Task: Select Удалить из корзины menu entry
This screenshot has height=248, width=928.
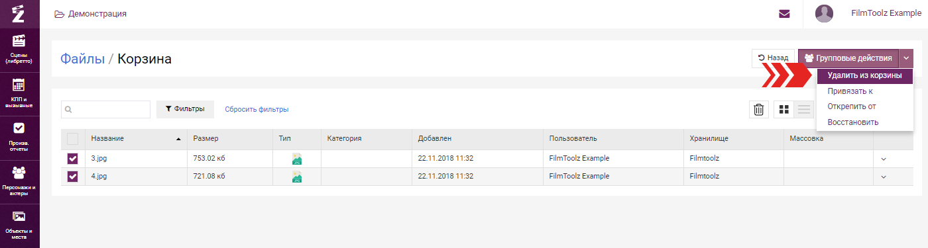Action: point(864,76)
